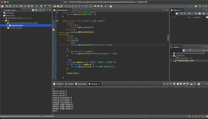This screenshot has height=119, width=208.
Task: Click the Next Edit Location arrow
Action: tap(98, 6)
